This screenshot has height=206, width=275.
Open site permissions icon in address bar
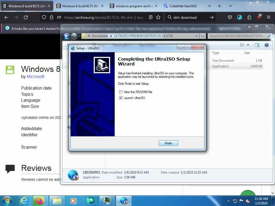click(59, 17)
